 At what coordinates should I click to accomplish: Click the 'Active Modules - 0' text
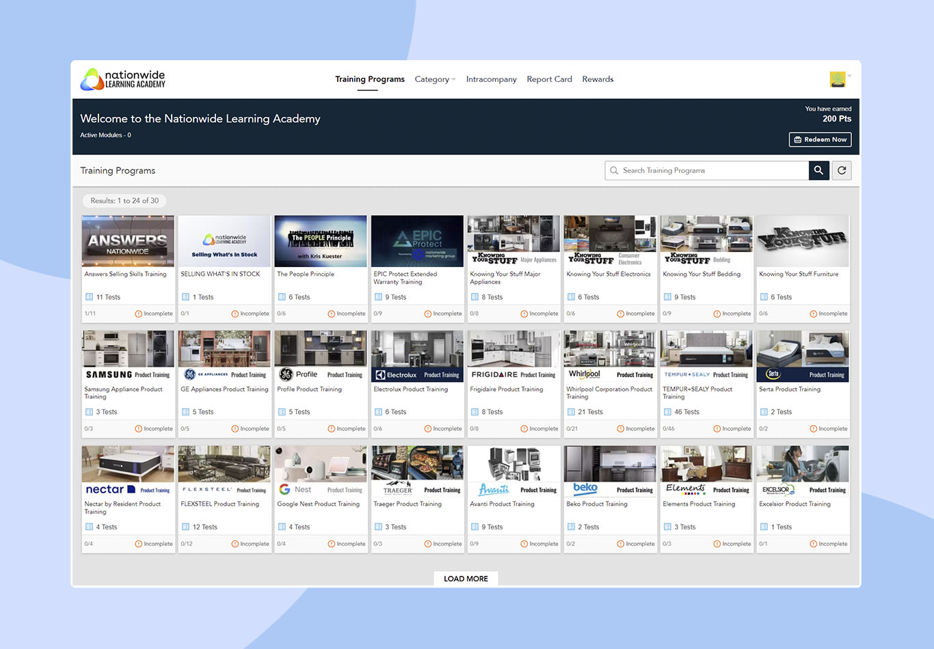(x=105, y=135)
